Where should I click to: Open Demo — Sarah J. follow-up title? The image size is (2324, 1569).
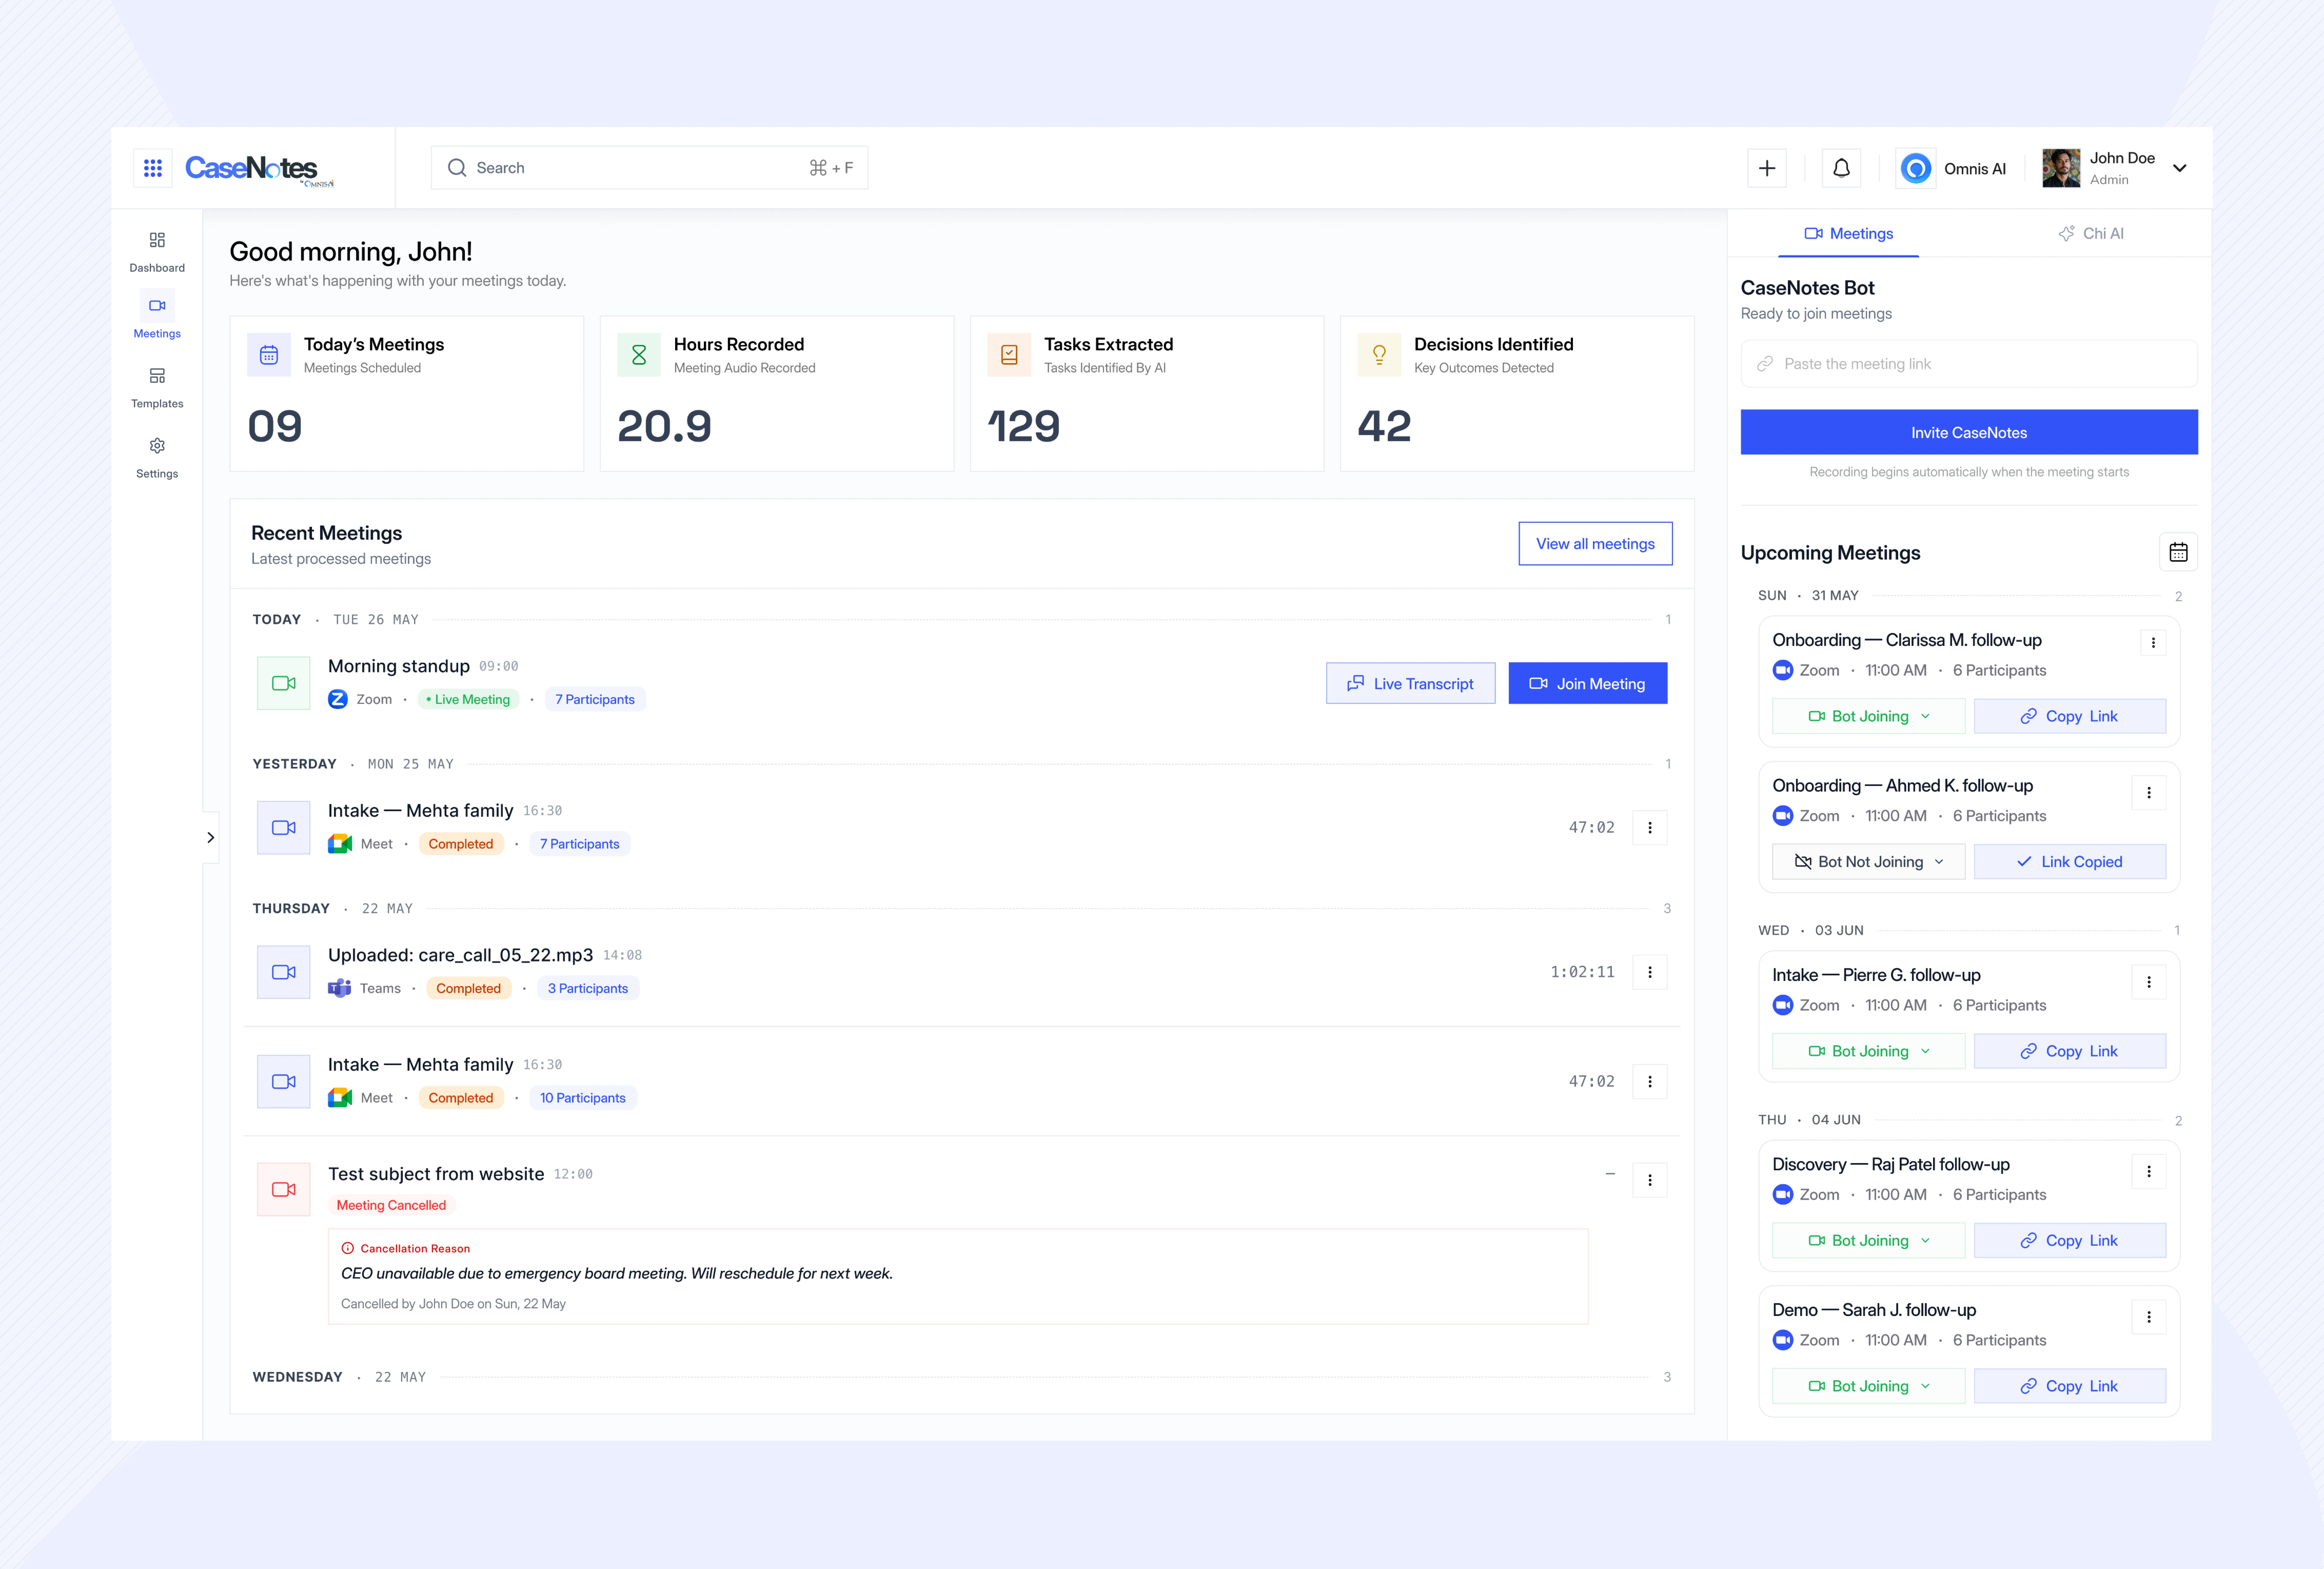pos(1874,1310)
